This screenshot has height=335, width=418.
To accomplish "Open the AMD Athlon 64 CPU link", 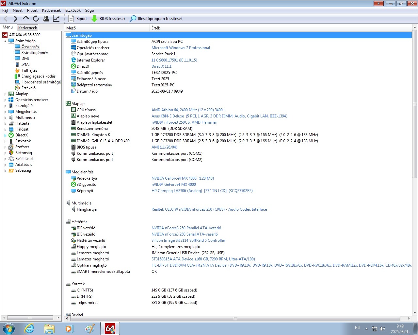I will (x=188, y=110).
